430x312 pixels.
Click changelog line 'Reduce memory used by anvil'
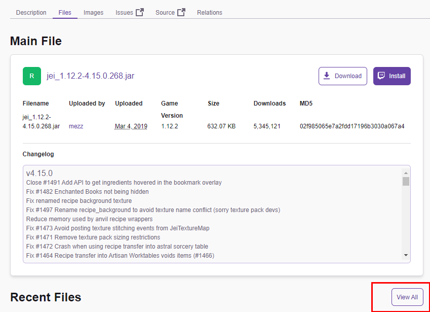tap(90, 219)
